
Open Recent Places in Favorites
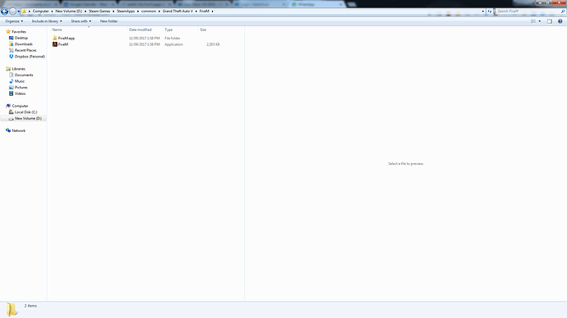click(x=25, y=50)
